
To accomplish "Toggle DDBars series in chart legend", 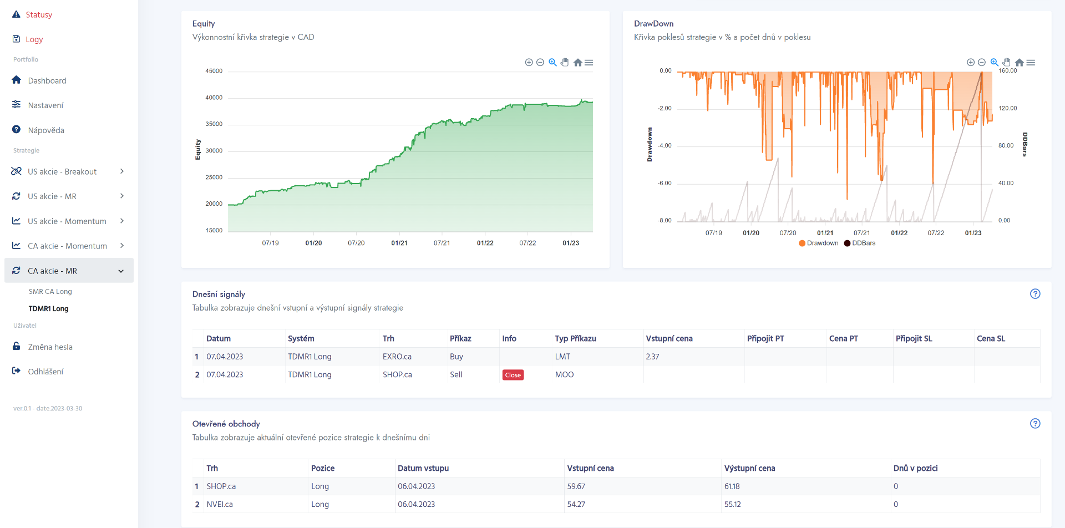I will click(860, 243).
